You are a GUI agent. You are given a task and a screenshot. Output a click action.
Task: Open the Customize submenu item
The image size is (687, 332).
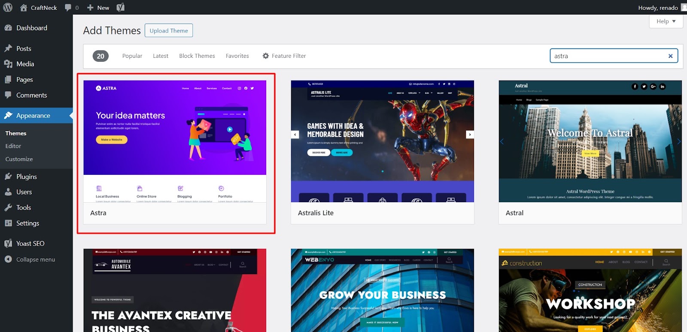(19, 159)
